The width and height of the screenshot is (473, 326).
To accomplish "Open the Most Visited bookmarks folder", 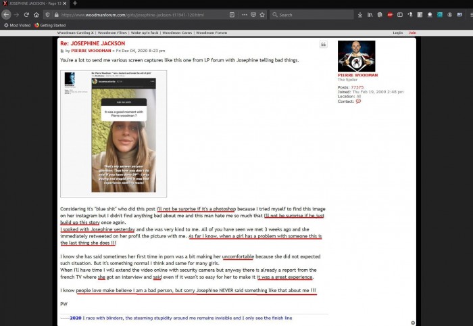I will tap(16, 25).
